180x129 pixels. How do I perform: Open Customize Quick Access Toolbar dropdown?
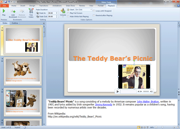tap(18, 2)
